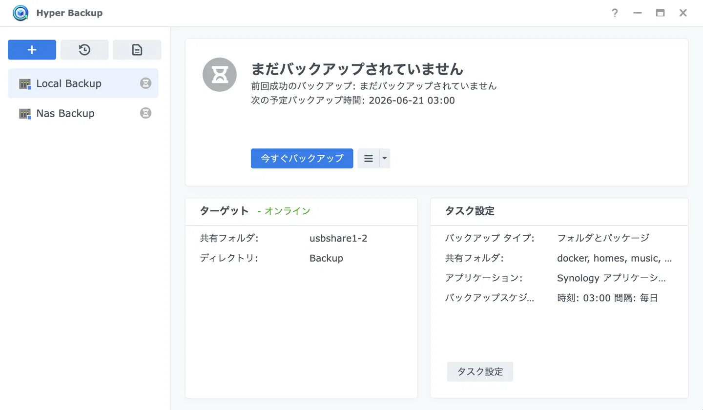Open the タスク設定 button
The height and width of the screenshot is (410, 703).
480,372
